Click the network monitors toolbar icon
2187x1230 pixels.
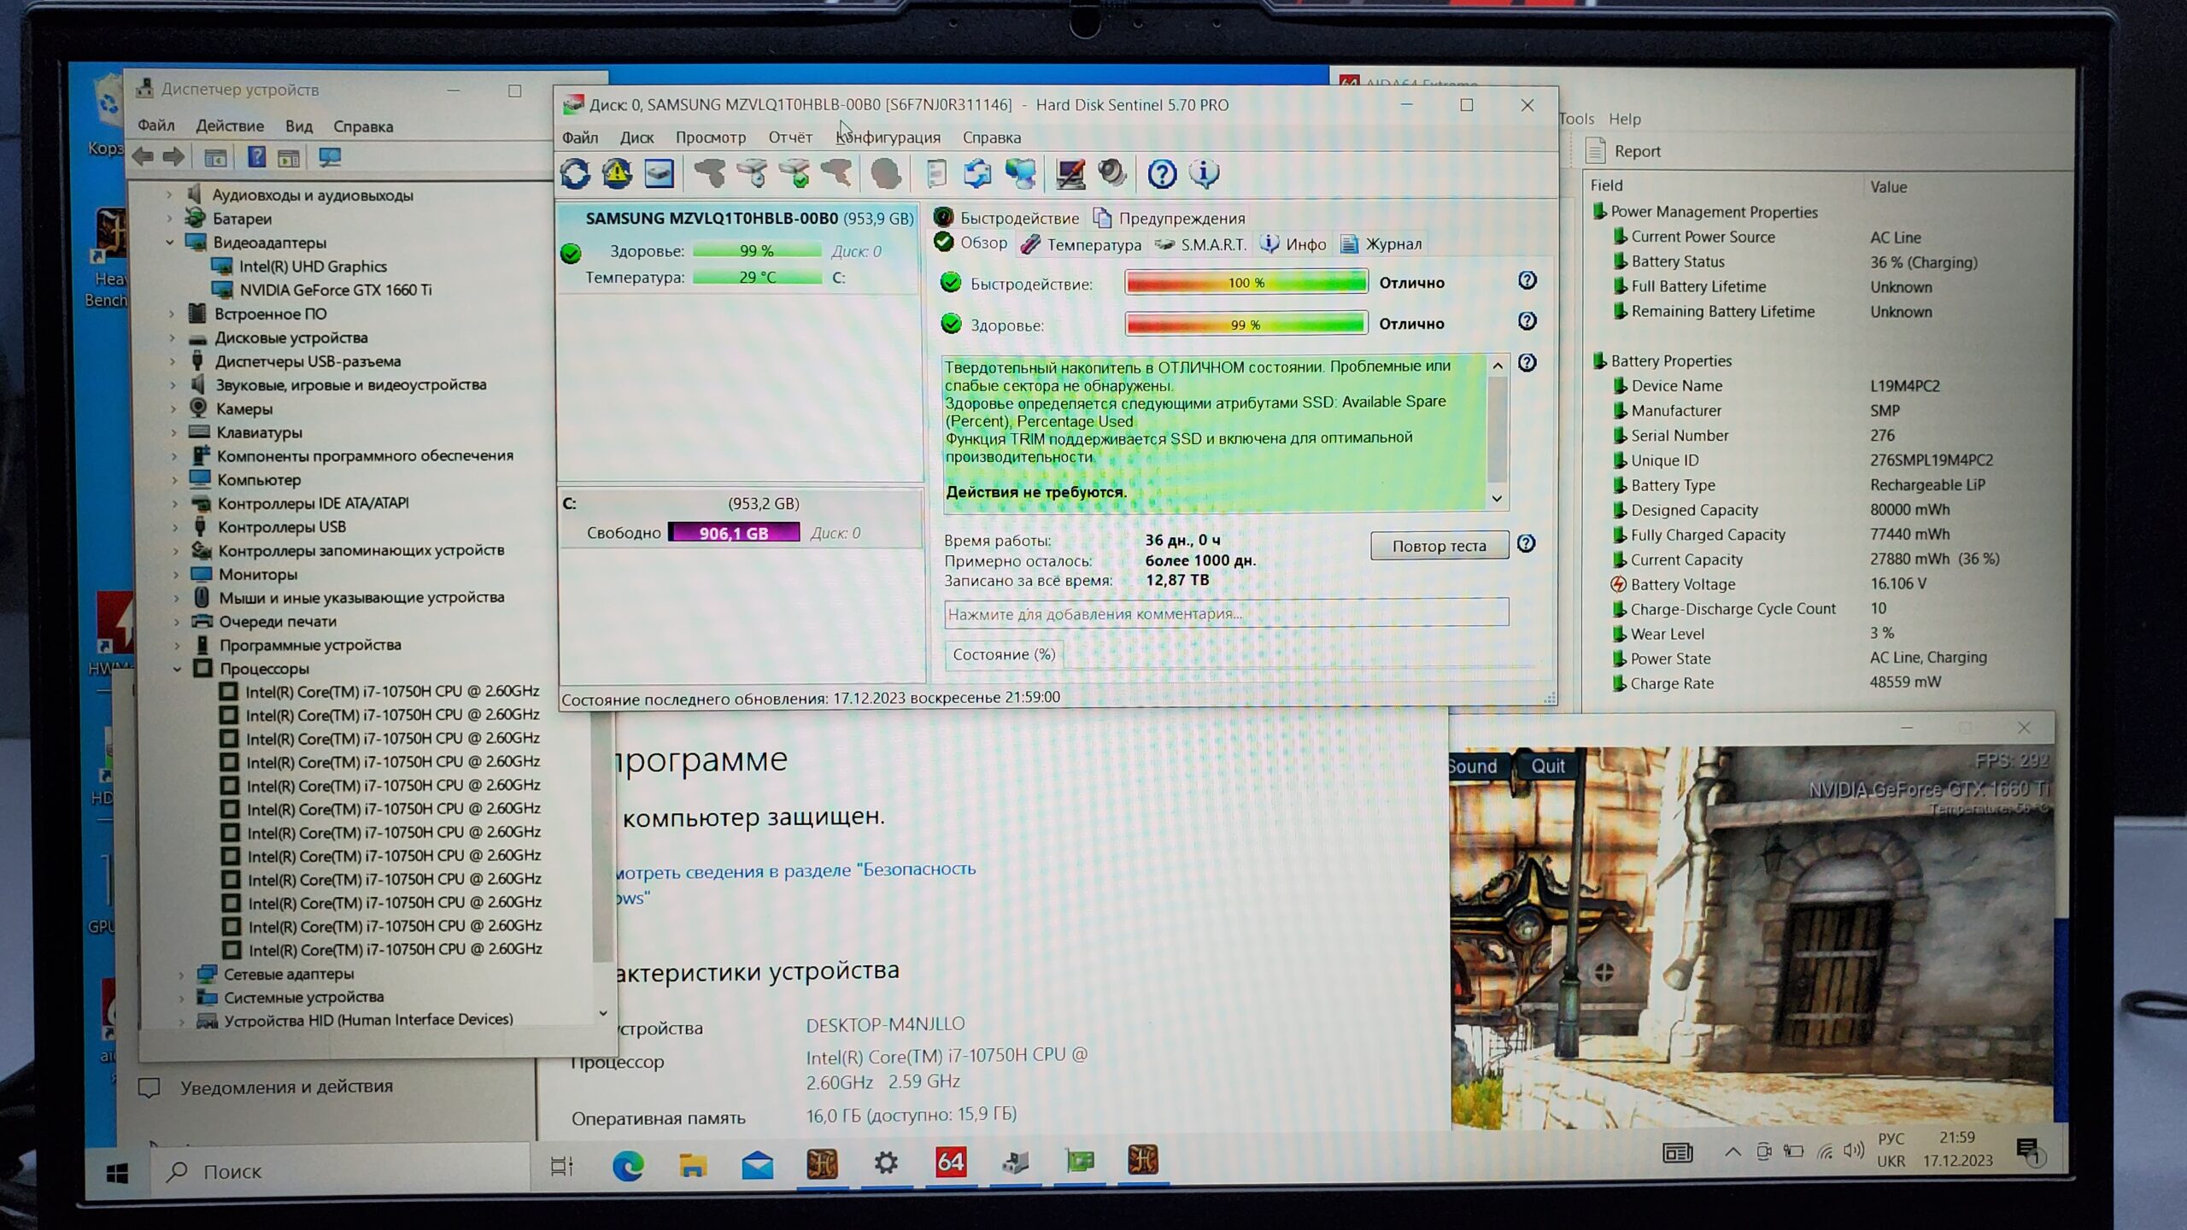pos(1020,174)
